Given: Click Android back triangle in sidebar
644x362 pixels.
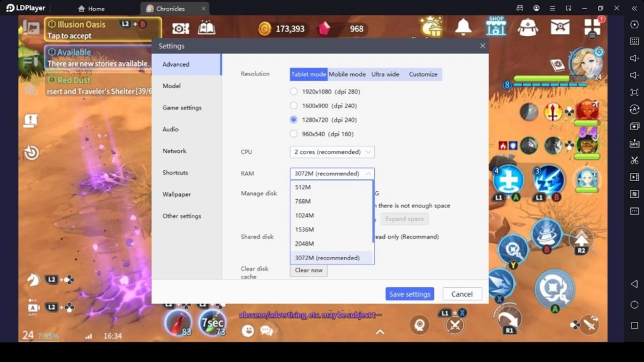Looking at the screenshot, I should pyautogui.click(x=635, y=283).
